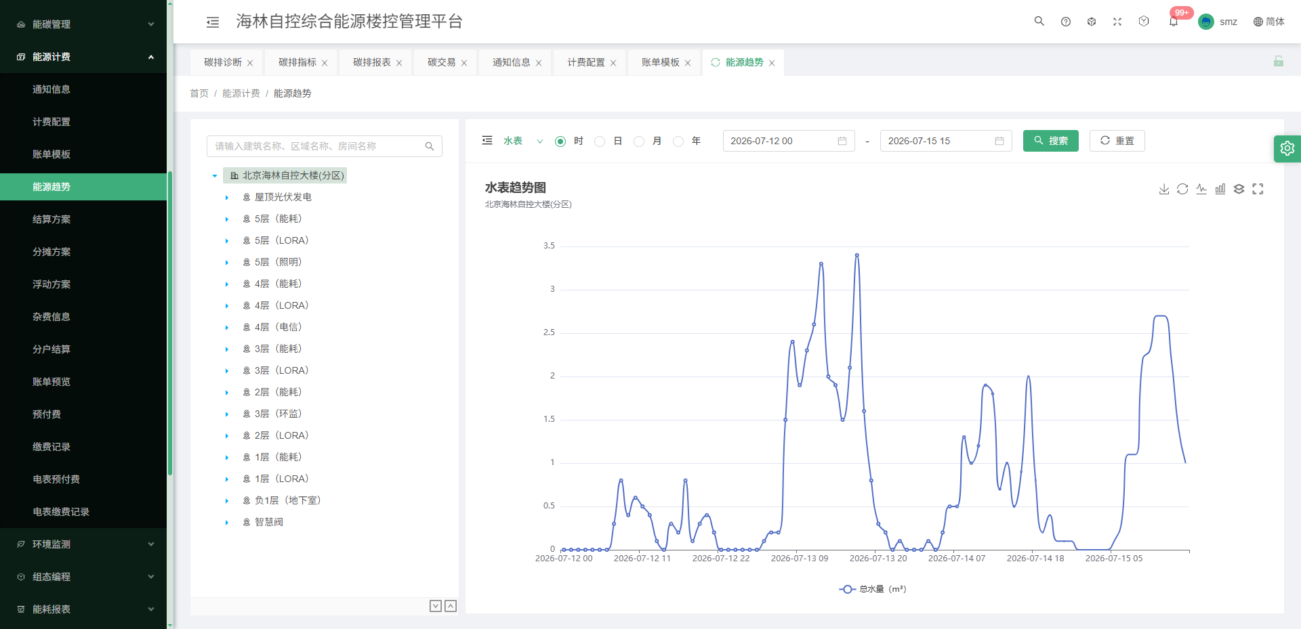Screen dimensions: 1301x629
Task: Expand the 环境监测 sidebar menu
Action: 83,544
